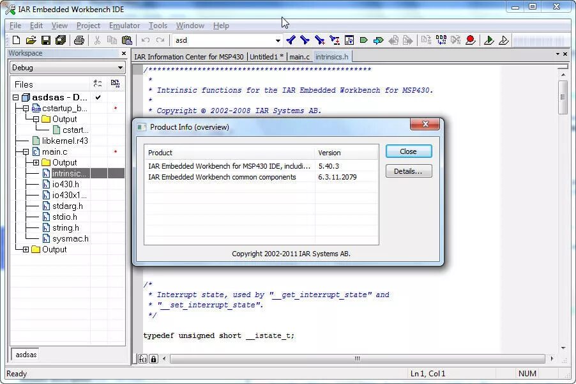Select io430.h in the file tree

click(x=65, y=184)
